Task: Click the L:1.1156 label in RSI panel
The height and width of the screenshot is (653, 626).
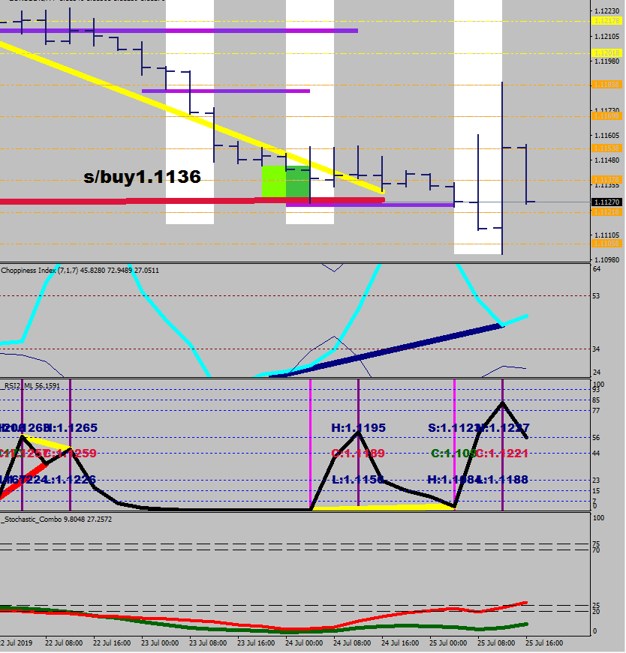Action: pos(358,479)
